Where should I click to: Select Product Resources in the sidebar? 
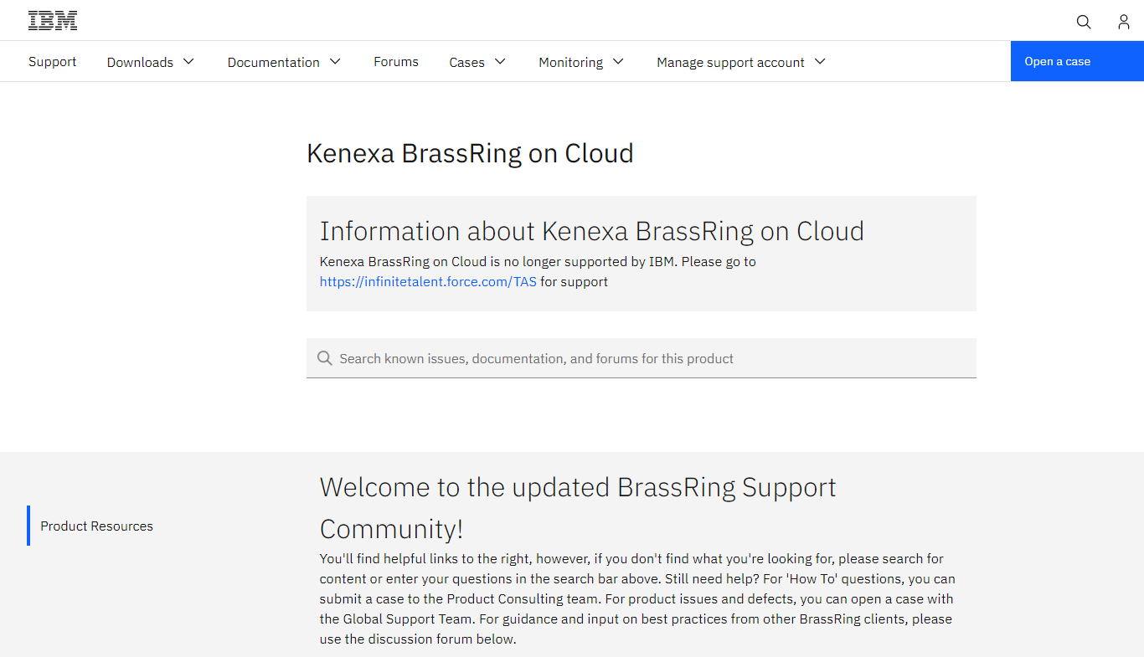click(97, 526)
